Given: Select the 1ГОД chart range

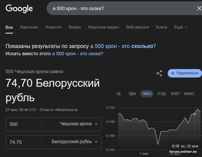Looking at the screenshot, I should 161,94.
